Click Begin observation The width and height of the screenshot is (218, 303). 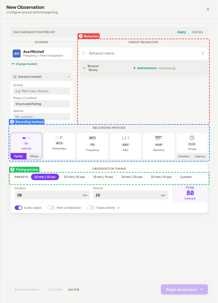tap(184, 289)
